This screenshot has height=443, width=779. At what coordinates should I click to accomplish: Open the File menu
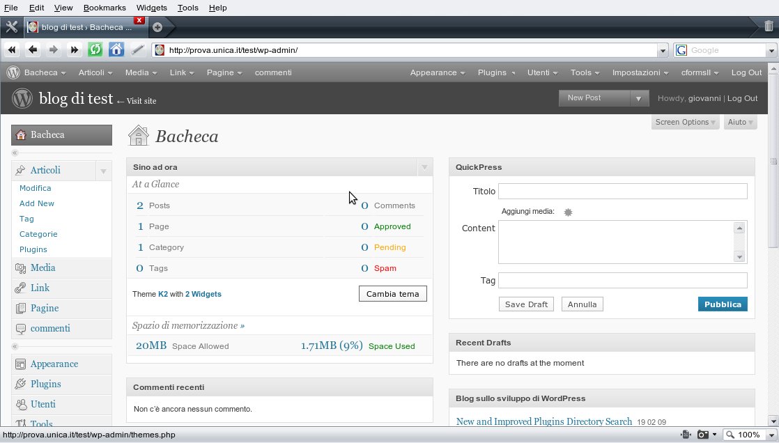tap(11, 8)
